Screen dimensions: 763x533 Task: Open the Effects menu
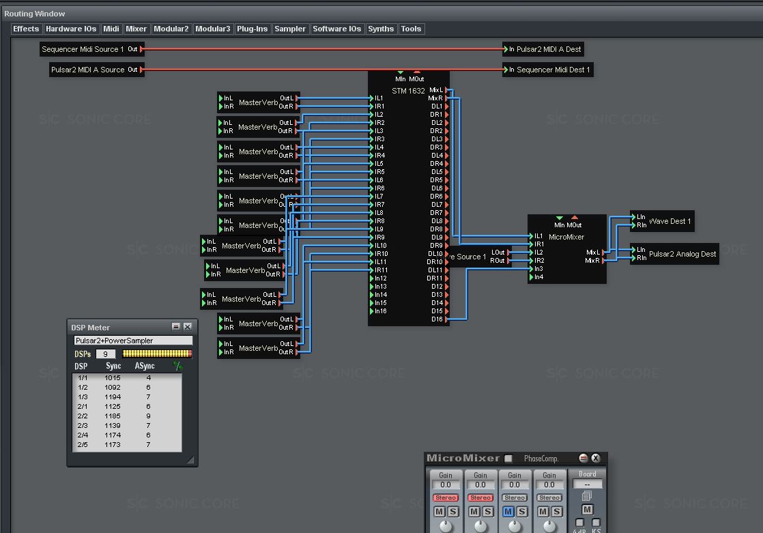point(27,29)
